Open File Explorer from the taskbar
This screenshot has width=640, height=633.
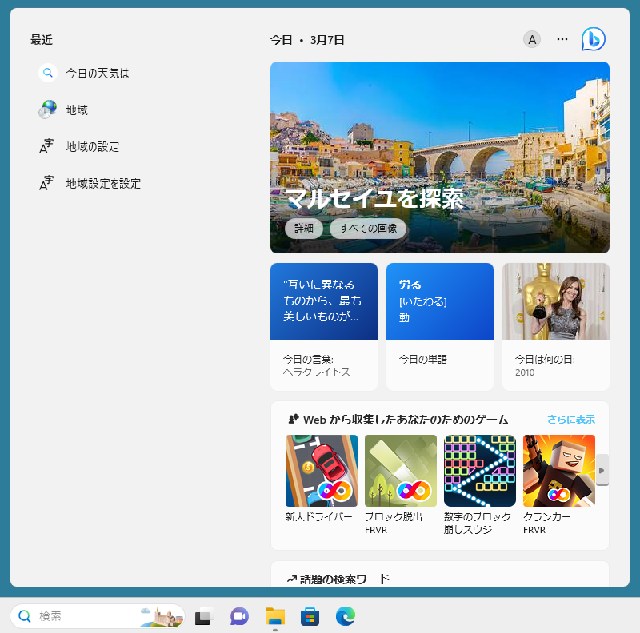(274, 616)
